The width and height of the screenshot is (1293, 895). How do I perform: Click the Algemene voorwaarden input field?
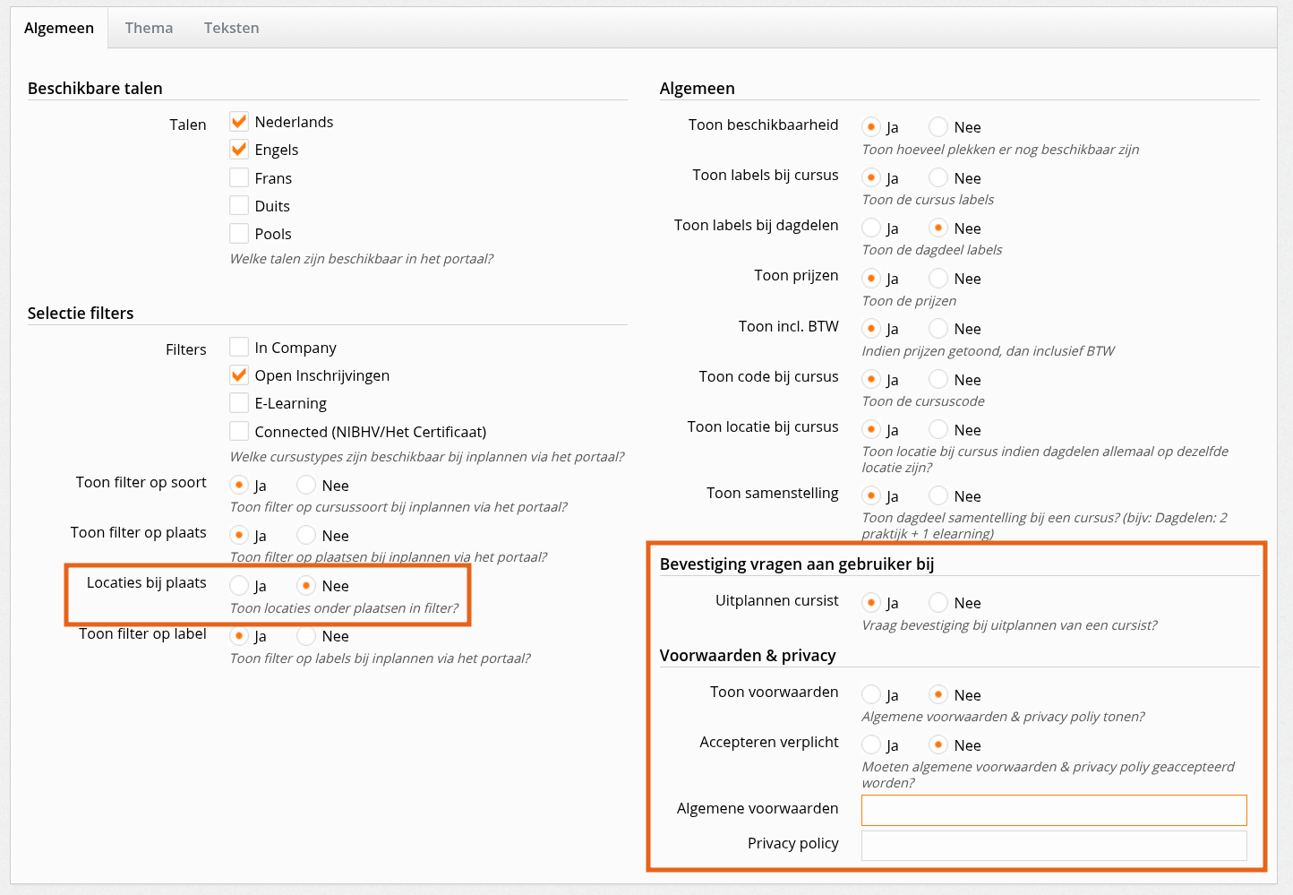[x=1053, y=810]
